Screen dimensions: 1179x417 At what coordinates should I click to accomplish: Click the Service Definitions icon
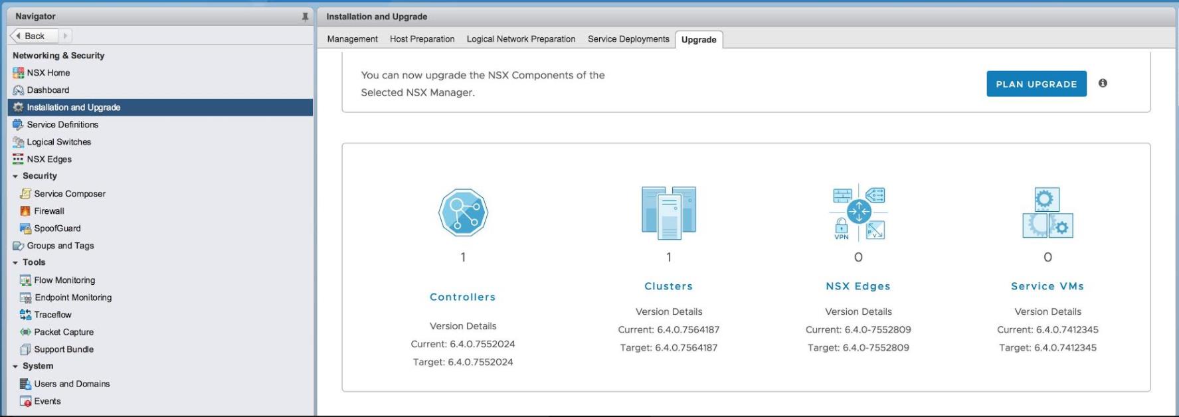click(19, 125)
